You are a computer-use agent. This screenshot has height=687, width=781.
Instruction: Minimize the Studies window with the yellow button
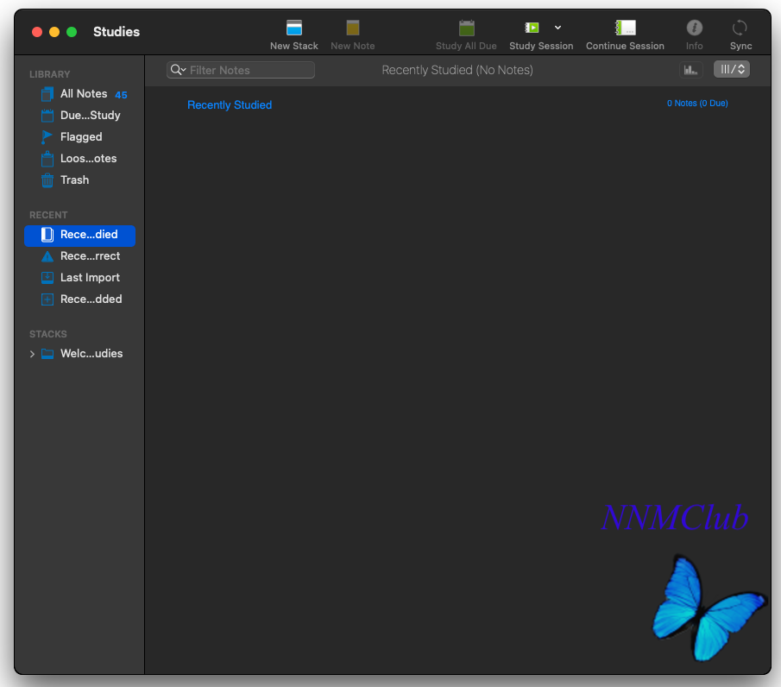coord(54,32)
